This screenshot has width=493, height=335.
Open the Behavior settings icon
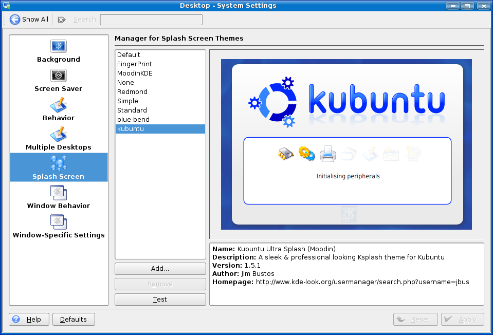point(59,105)
